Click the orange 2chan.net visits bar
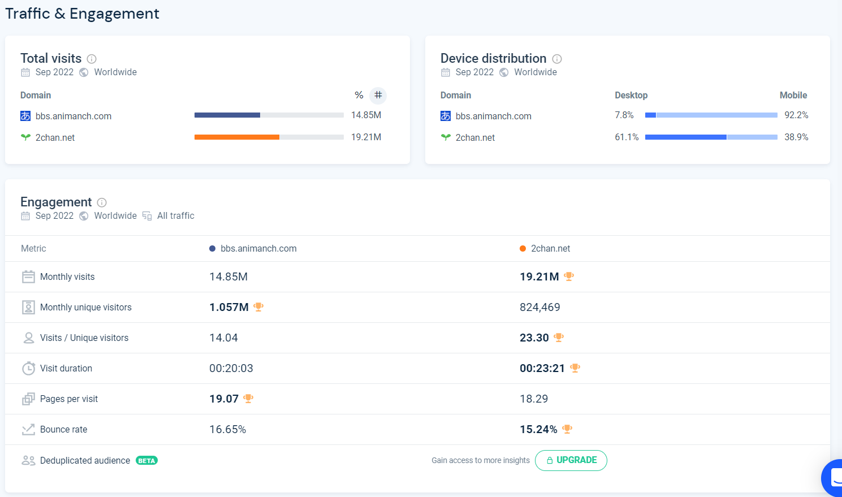This screenshot has height=497, width=842. pyautogui.click(x=236, y=137)
